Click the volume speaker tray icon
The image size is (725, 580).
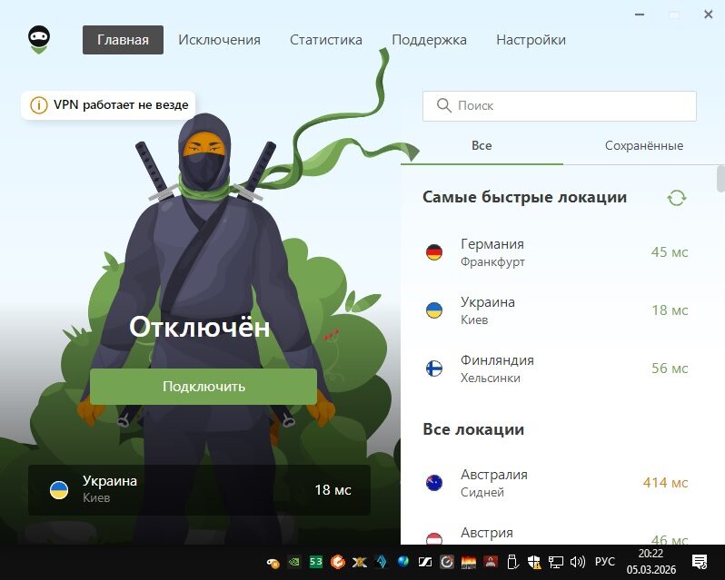coord(578,562)
